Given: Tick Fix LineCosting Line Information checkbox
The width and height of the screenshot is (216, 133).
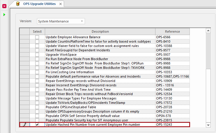Looking at the screenshot, I should pyautogui.click(x=37, y=72).
